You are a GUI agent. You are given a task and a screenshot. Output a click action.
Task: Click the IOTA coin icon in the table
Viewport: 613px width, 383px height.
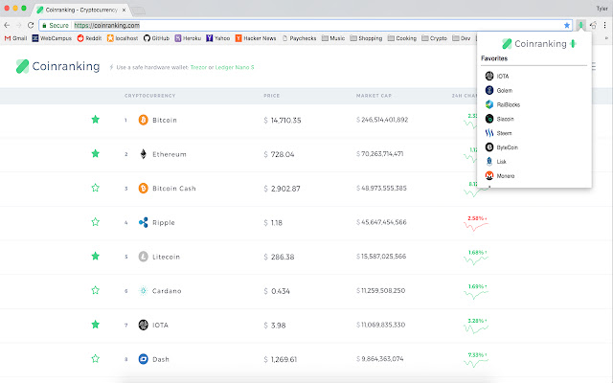(144, 325)
